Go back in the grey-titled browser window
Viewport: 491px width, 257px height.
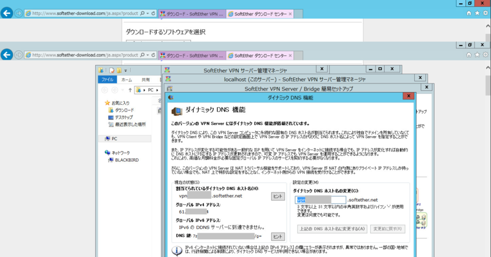tap(7, 55)
